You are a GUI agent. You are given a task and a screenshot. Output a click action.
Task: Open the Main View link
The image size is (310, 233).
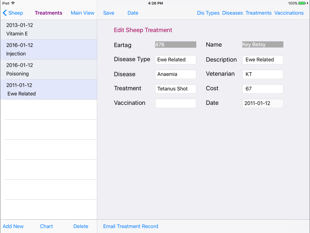click(82, 13)
